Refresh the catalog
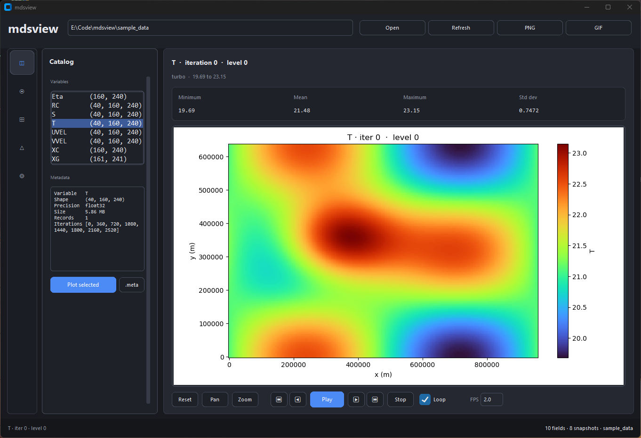The width and height of the screenshot is (641, 438). coord(461,28)
